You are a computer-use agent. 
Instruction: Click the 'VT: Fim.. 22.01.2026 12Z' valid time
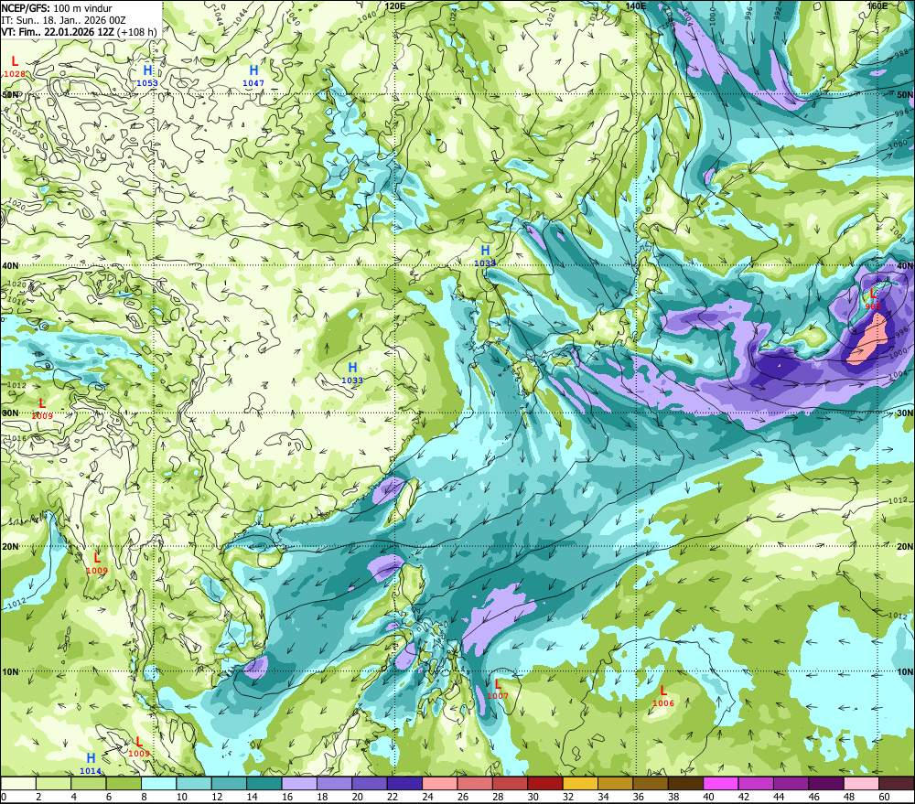pyautogui.click(x=58, y=32)
